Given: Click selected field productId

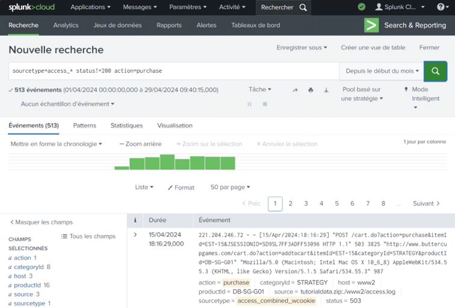Looking at the screenshot, I should pos(27,285).
